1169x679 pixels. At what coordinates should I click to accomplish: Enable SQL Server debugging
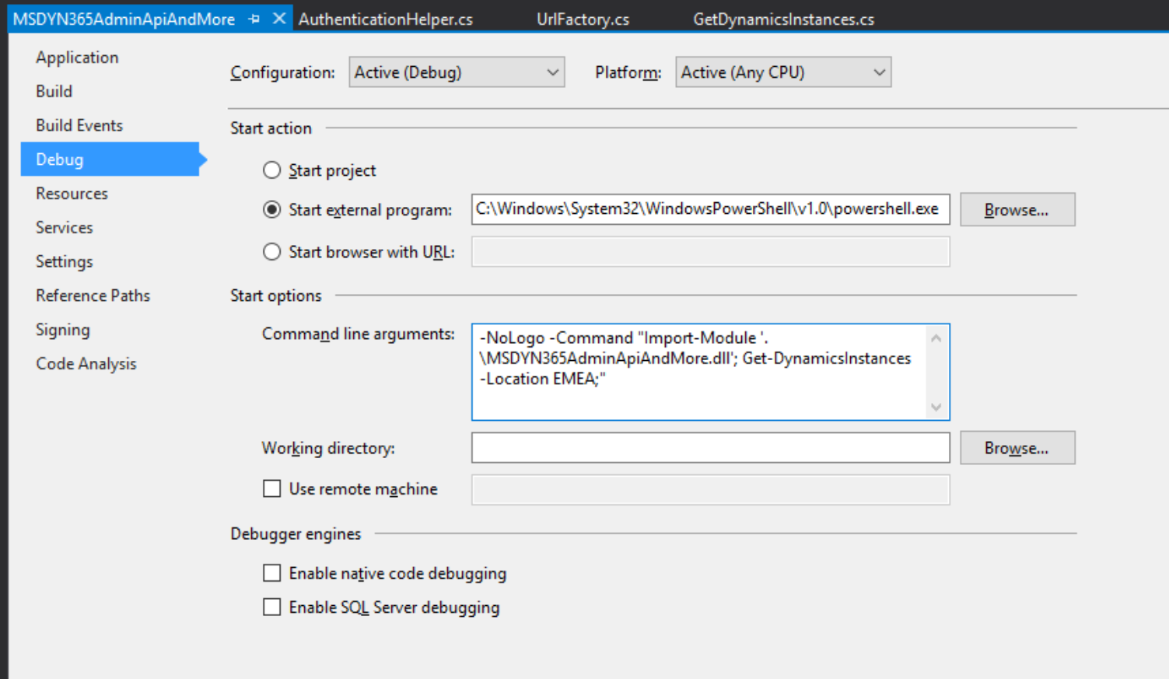(x=271, y=607)
